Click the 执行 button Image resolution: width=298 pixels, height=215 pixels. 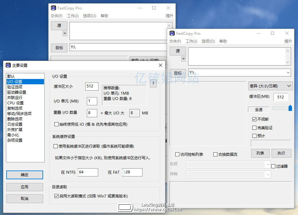[281, 153]
